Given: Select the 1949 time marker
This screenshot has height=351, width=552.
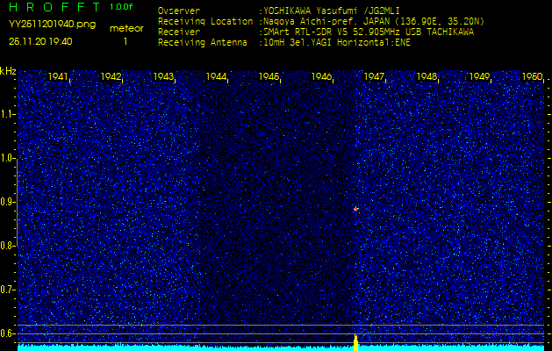Looking at the screenshot, I should pos(479,77).
